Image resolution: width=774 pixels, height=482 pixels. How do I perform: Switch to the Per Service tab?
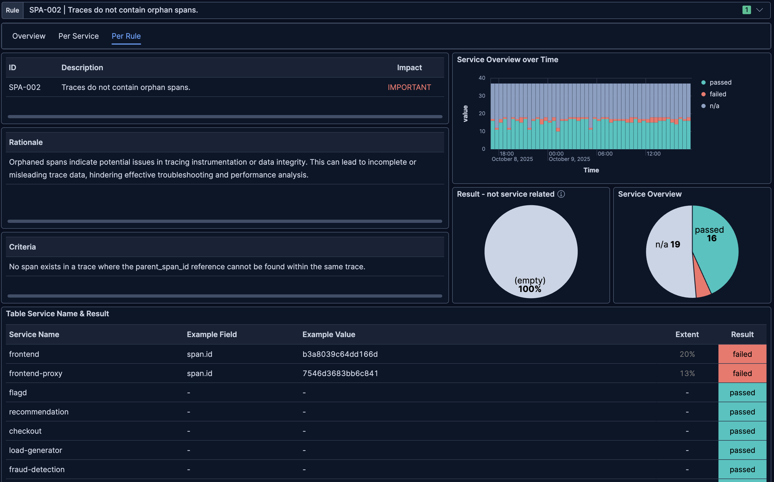(79, 36)
